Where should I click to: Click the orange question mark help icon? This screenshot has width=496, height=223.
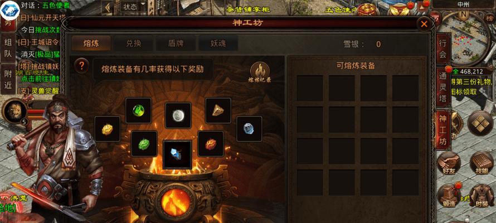tap(81, 66)
